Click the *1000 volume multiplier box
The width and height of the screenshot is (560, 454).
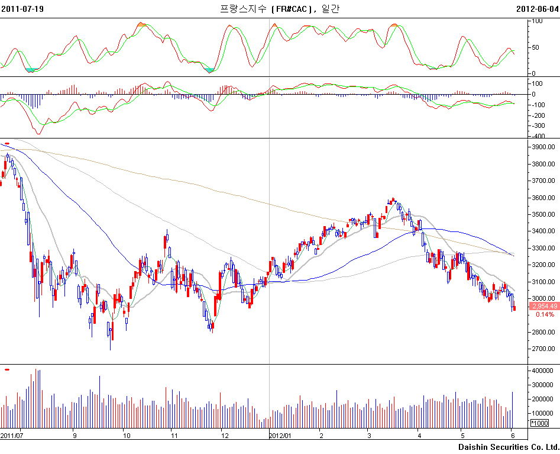tap(539, 423)
